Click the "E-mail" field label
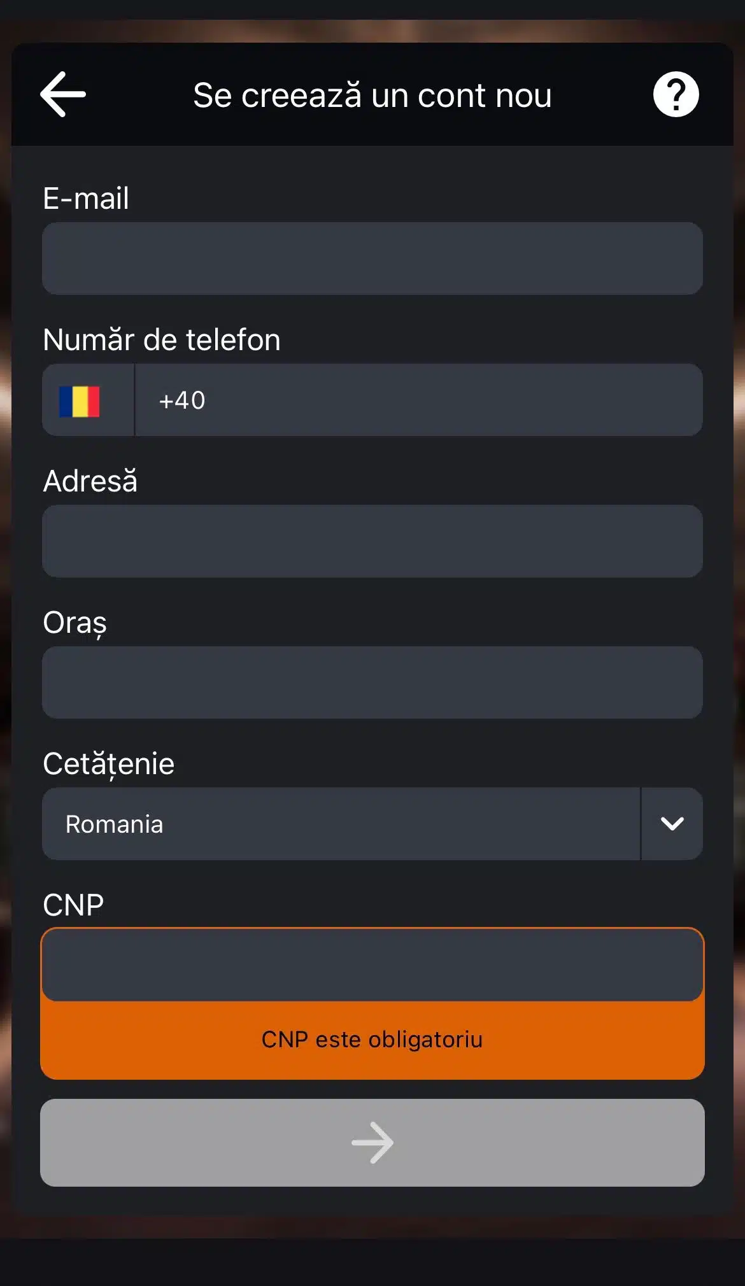Image resolution: width=745 pixels, height=1286 pixels. pos(86,198)
